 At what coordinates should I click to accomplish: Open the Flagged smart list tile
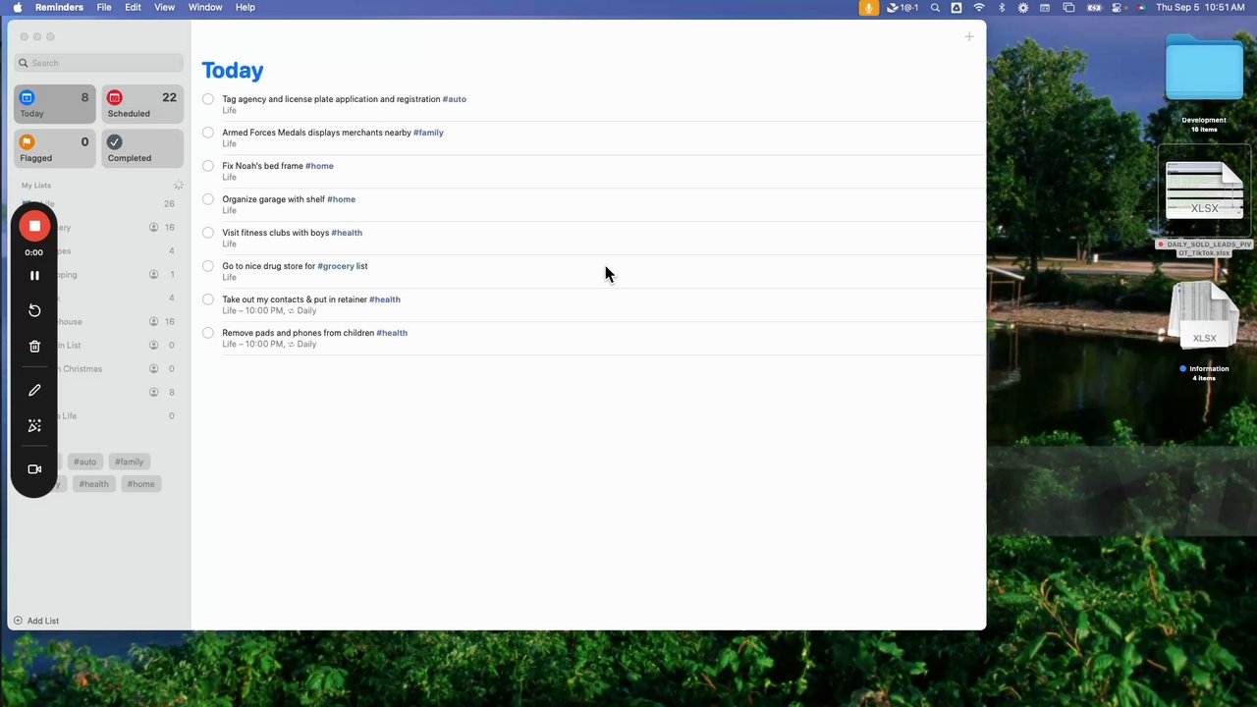[54, 148]
